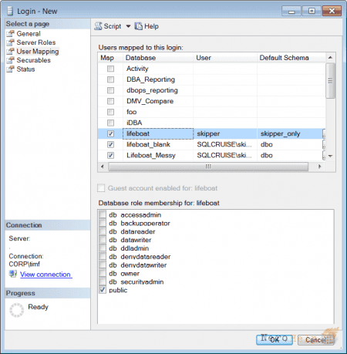Click the skipper_only schema cell
This screenshot has width=347, height=354.
290,133
